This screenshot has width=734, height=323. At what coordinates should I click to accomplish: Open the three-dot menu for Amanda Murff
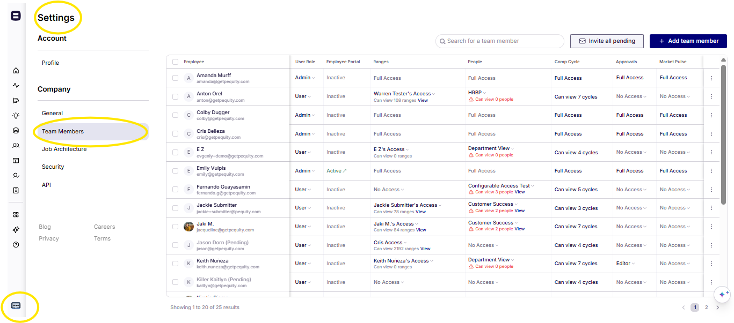coord(711,78)
